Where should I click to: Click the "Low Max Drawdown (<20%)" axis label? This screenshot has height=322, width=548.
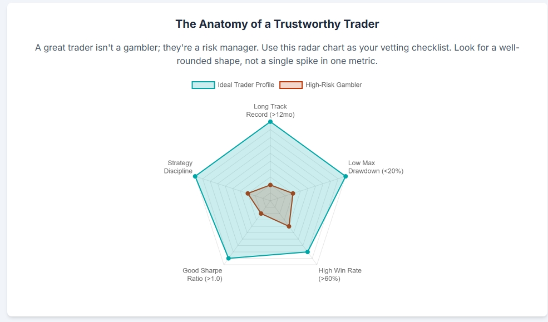pyautogui.click(x=376, y=167)
